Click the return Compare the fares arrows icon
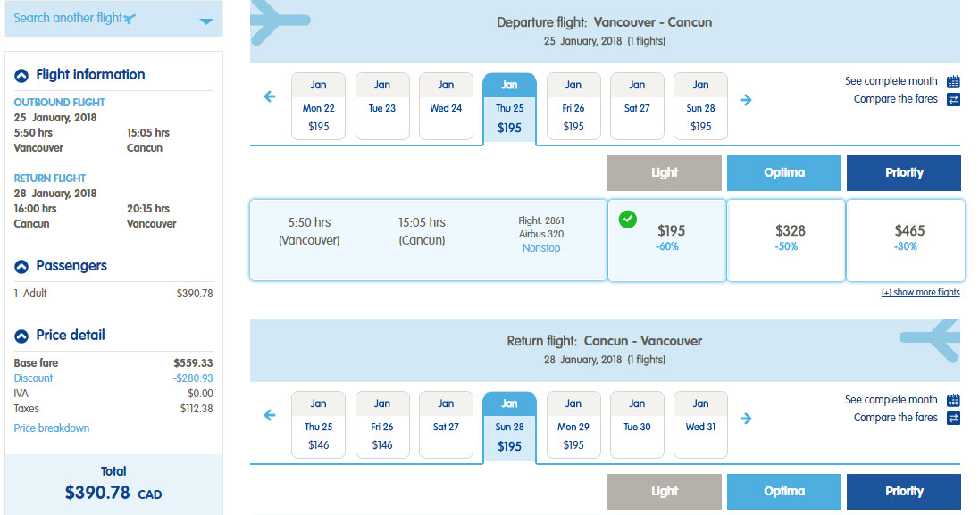This screenshot has width=979, height=515. click(953, 418)
